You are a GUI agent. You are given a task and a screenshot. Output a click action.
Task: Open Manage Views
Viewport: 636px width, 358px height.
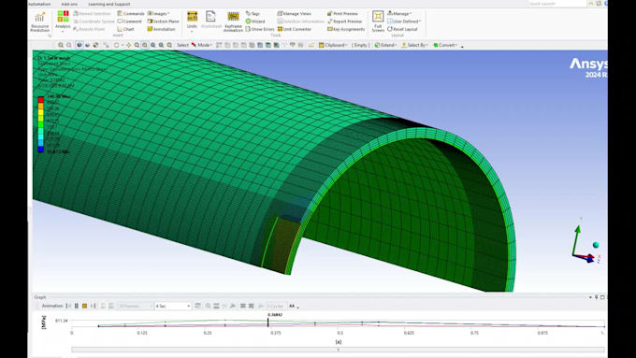295,13
